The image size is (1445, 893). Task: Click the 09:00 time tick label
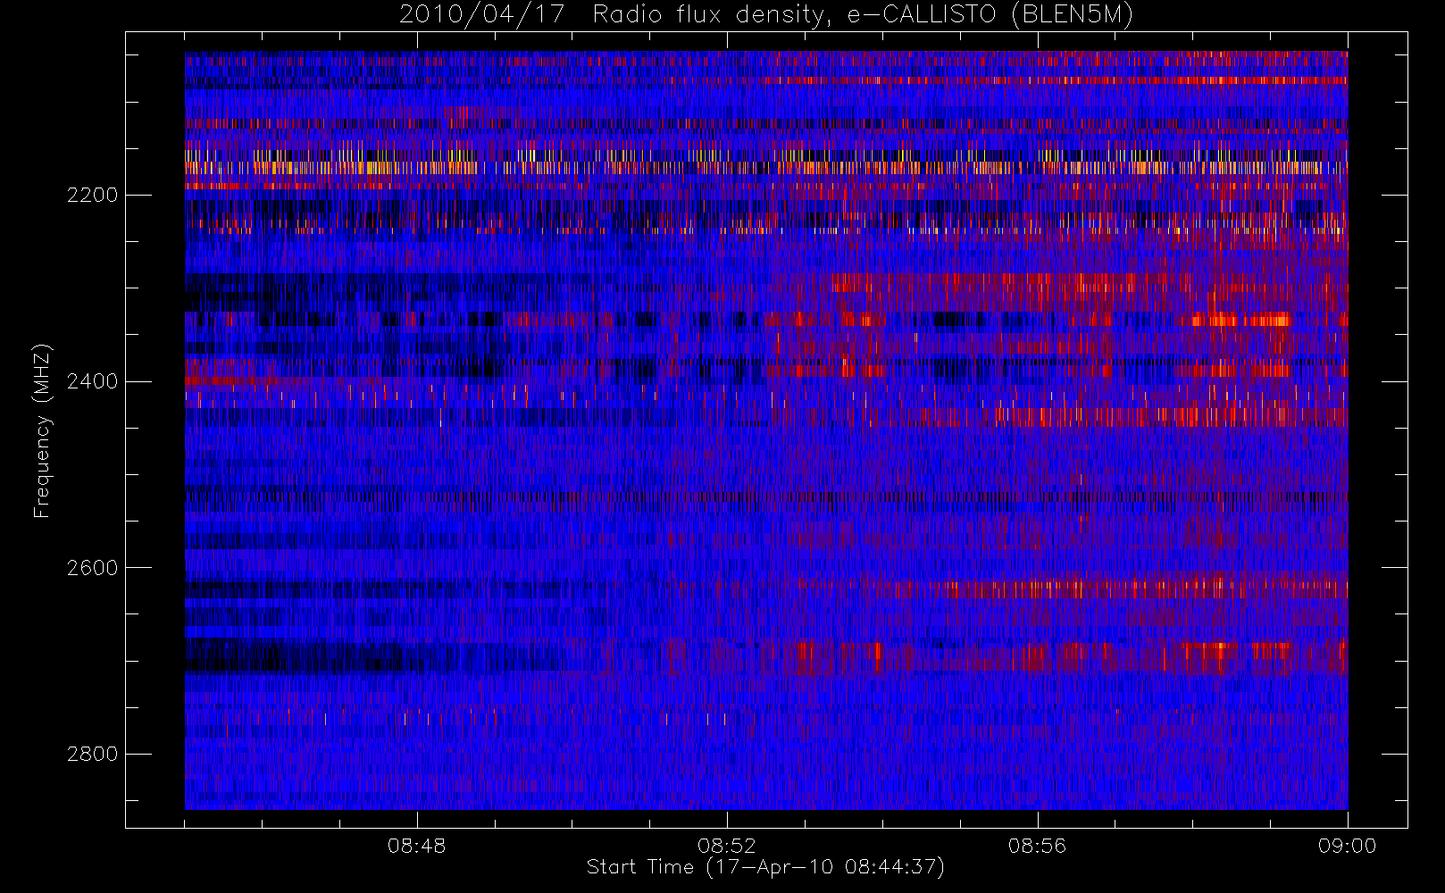(x=1347, y=846)
